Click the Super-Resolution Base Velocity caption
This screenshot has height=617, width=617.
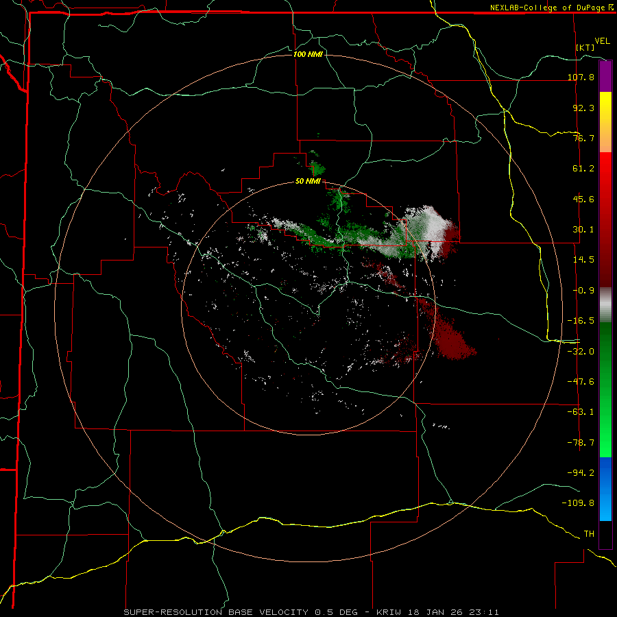[312, 612]
